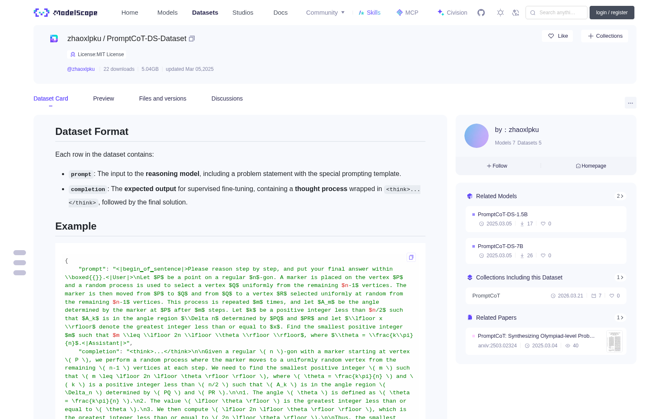This screenshot has height=419, width=670.
Task: Click the License:MIT License tag
Action: (97, 54)
